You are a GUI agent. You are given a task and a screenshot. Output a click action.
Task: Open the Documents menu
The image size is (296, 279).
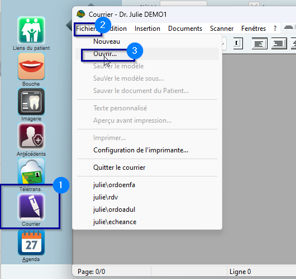185,29
